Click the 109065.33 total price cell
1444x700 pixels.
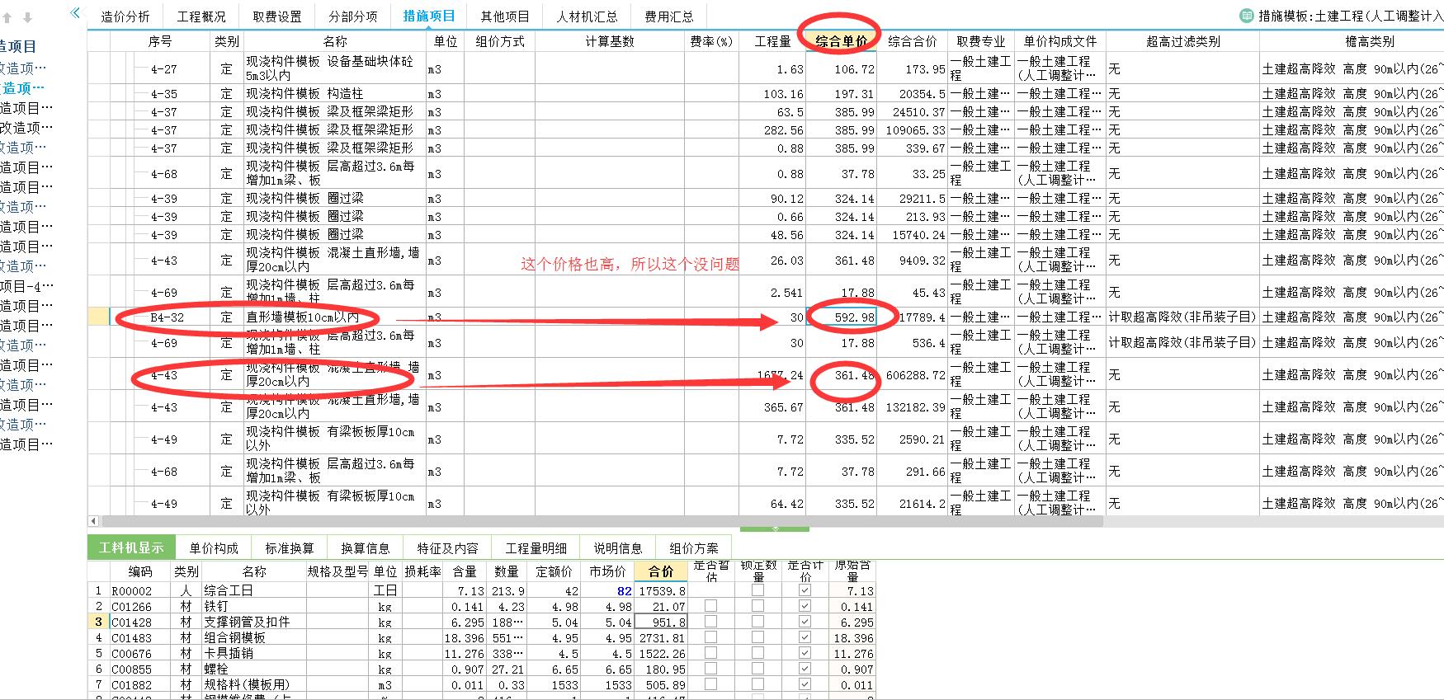point(912,130)
